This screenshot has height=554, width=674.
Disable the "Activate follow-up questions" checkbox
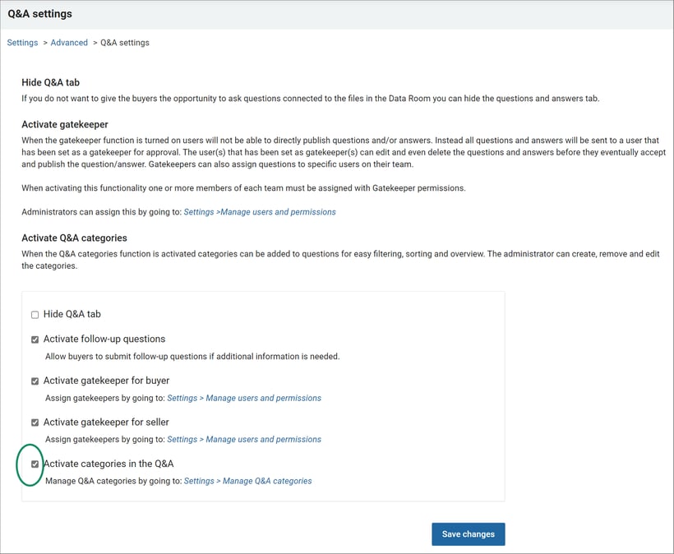click(35, 339)
